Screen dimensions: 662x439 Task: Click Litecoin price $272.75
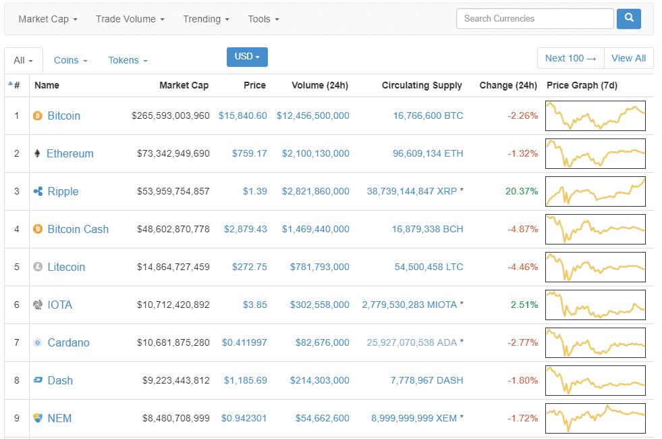(250, 267)
